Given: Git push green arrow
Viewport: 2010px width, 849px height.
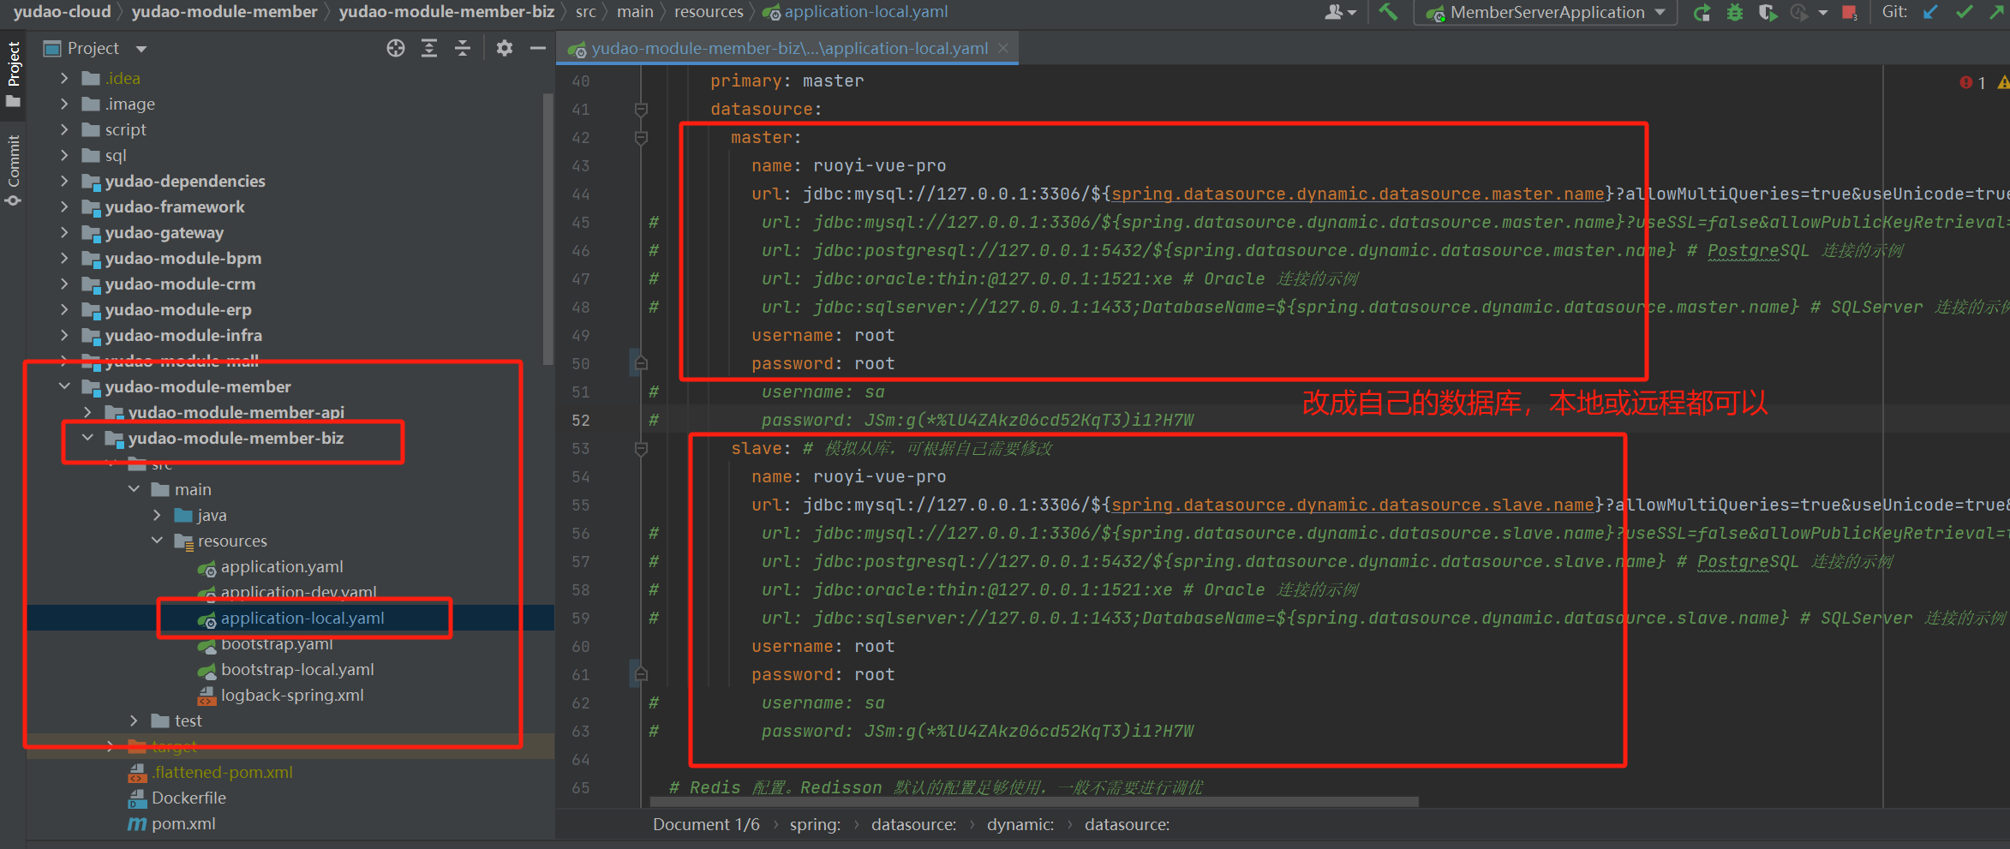Looking at the screenshot, I should [x=1998, y=12].
